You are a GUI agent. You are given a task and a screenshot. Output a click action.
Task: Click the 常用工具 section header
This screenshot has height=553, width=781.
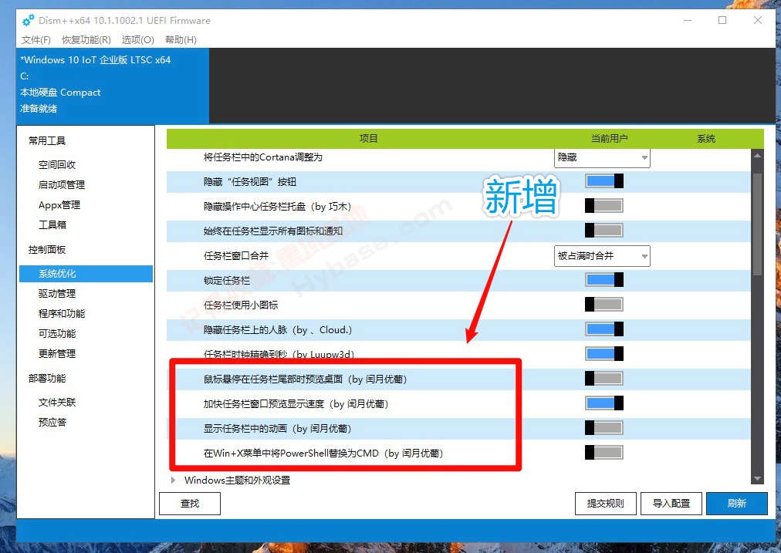pyautogui.click(x=47, y=140)
